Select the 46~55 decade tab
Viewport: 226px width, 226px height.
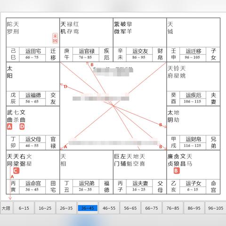click(109, 208)
